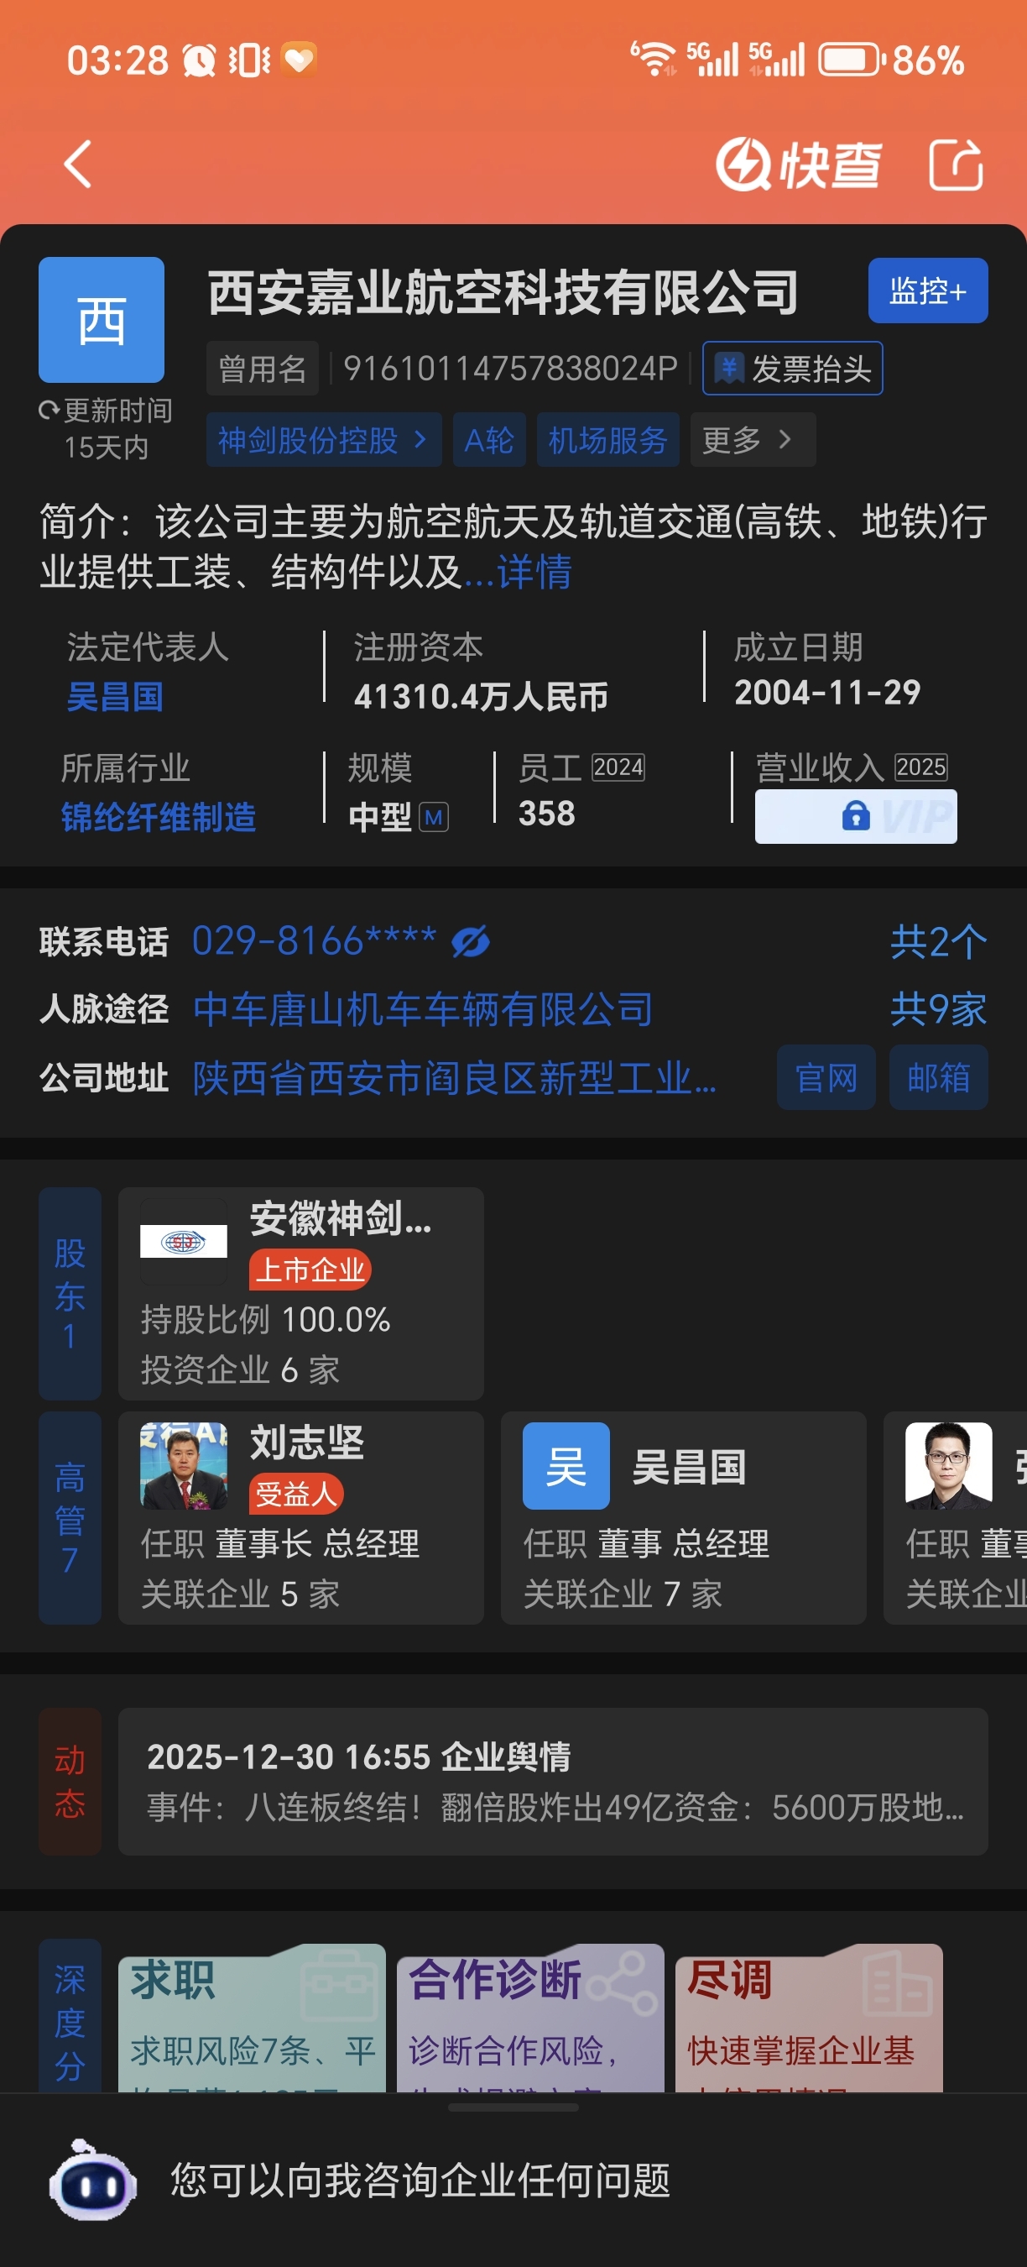
Task: Tap the 上市企业 listed company badge
Action: pos(310,1270)
